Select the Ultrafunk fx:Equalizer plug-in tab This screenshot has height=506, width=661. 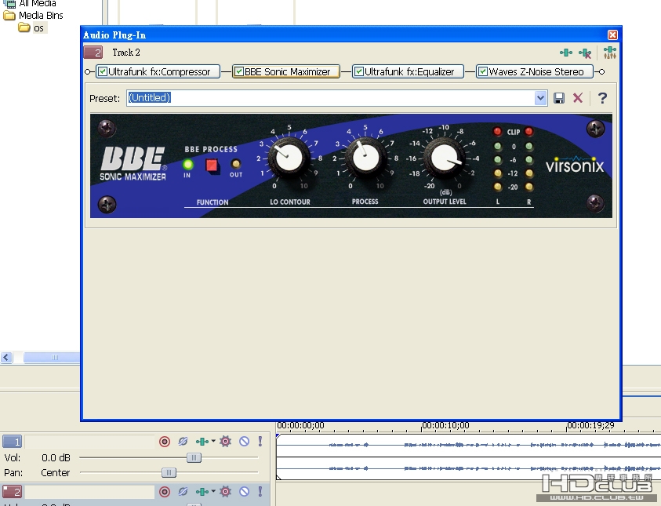pyautogui.click(x=408, y=71)
